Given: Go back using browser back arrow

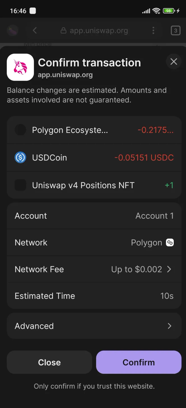Looking at the screenshot, I should pyautogui.click(x=35, y=31).
